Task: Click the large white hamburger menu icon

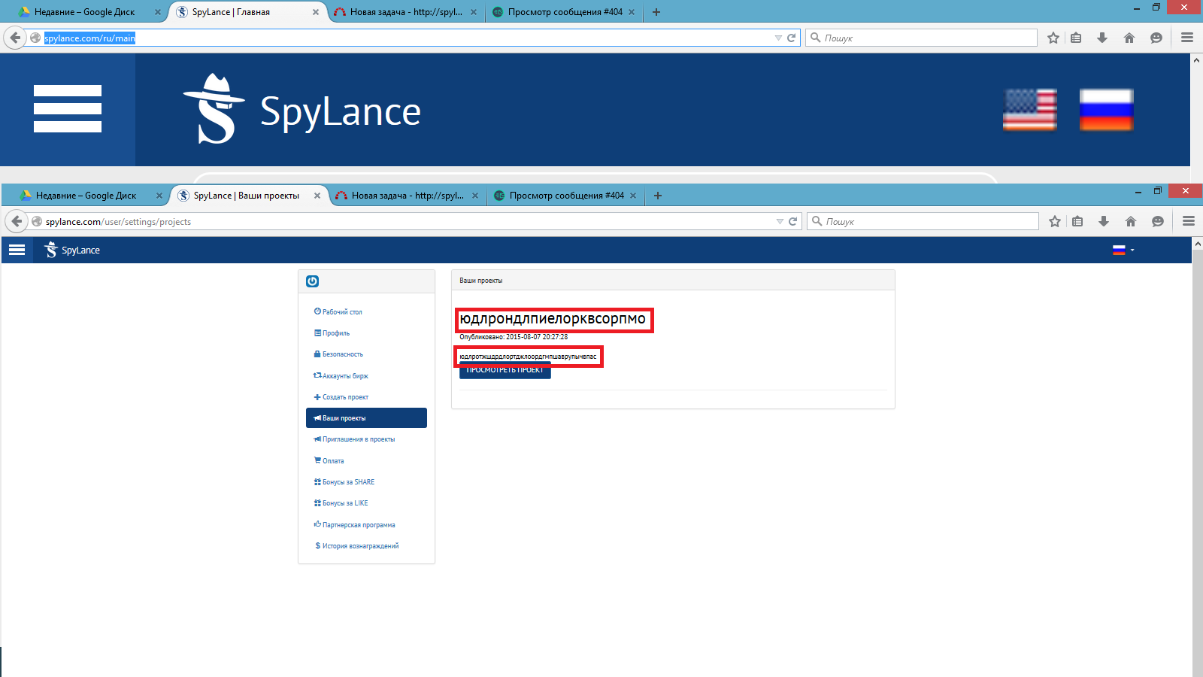Action: (68, 109)
